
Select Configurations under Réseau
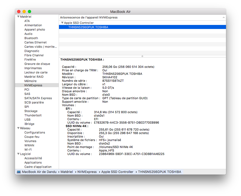pos(35,133)
